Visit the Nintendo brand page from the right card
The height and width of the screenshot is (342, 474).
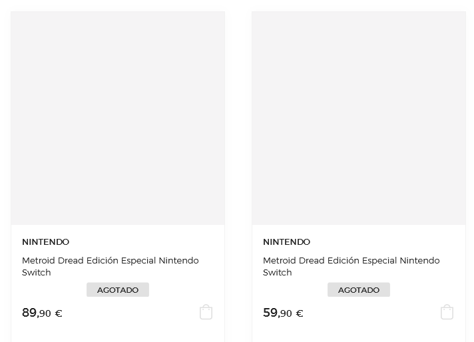(x=286, y=242)
